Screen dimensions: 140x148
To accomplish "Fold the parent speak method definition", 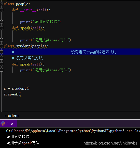I will [x=2, y=28].
